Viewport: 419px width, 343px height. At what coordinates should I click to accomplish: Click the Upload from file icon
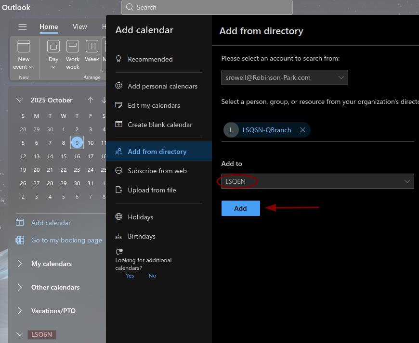tap(118, 190)
